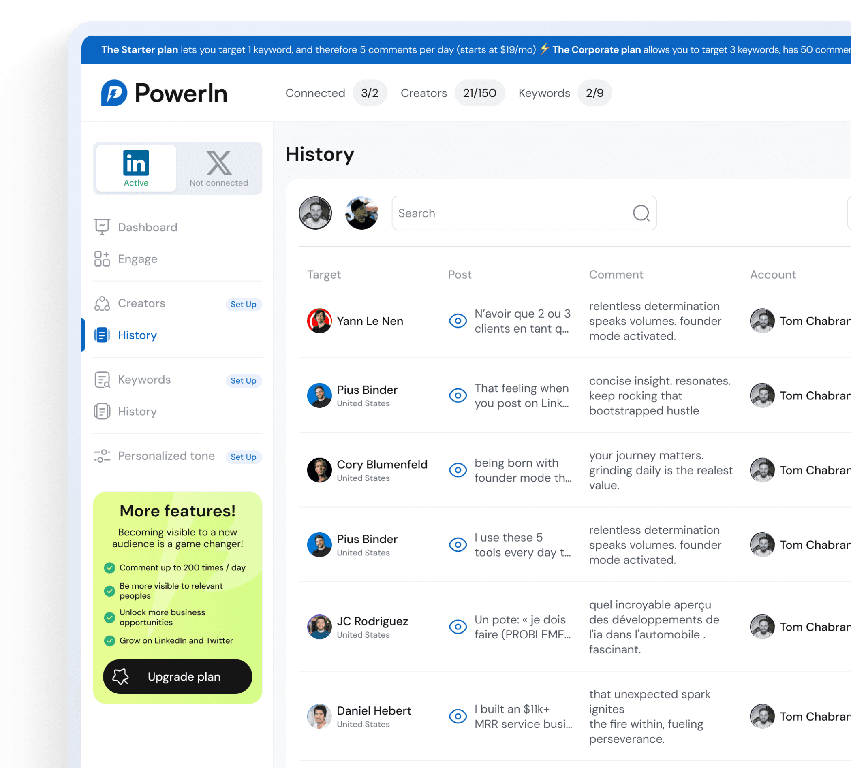Screen dimensions: 851x768
Task: Click the Creators people icon
Action: tap(102, 303)
